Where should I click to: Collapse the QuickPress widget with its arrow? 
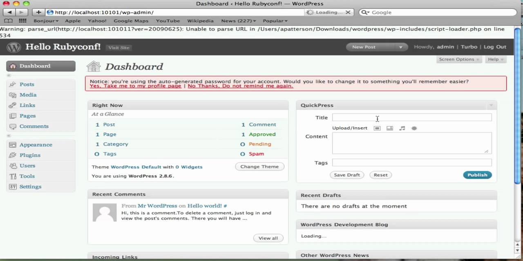[x=491, y=105]
